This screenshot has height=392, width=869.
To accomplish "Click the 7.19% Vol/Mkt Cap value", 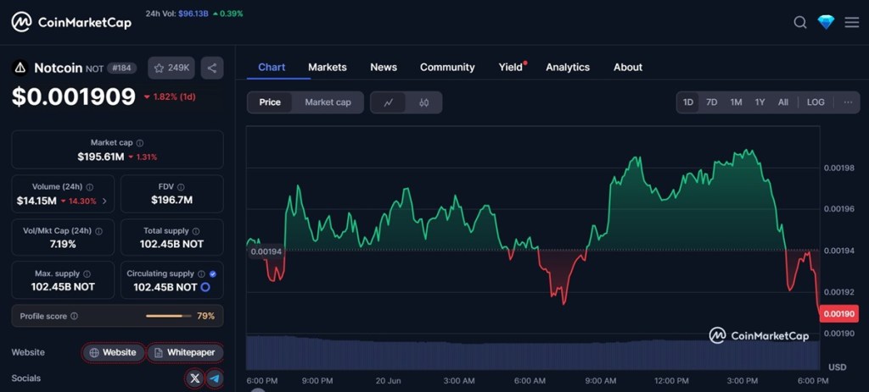I will click(x=63, y=244).
